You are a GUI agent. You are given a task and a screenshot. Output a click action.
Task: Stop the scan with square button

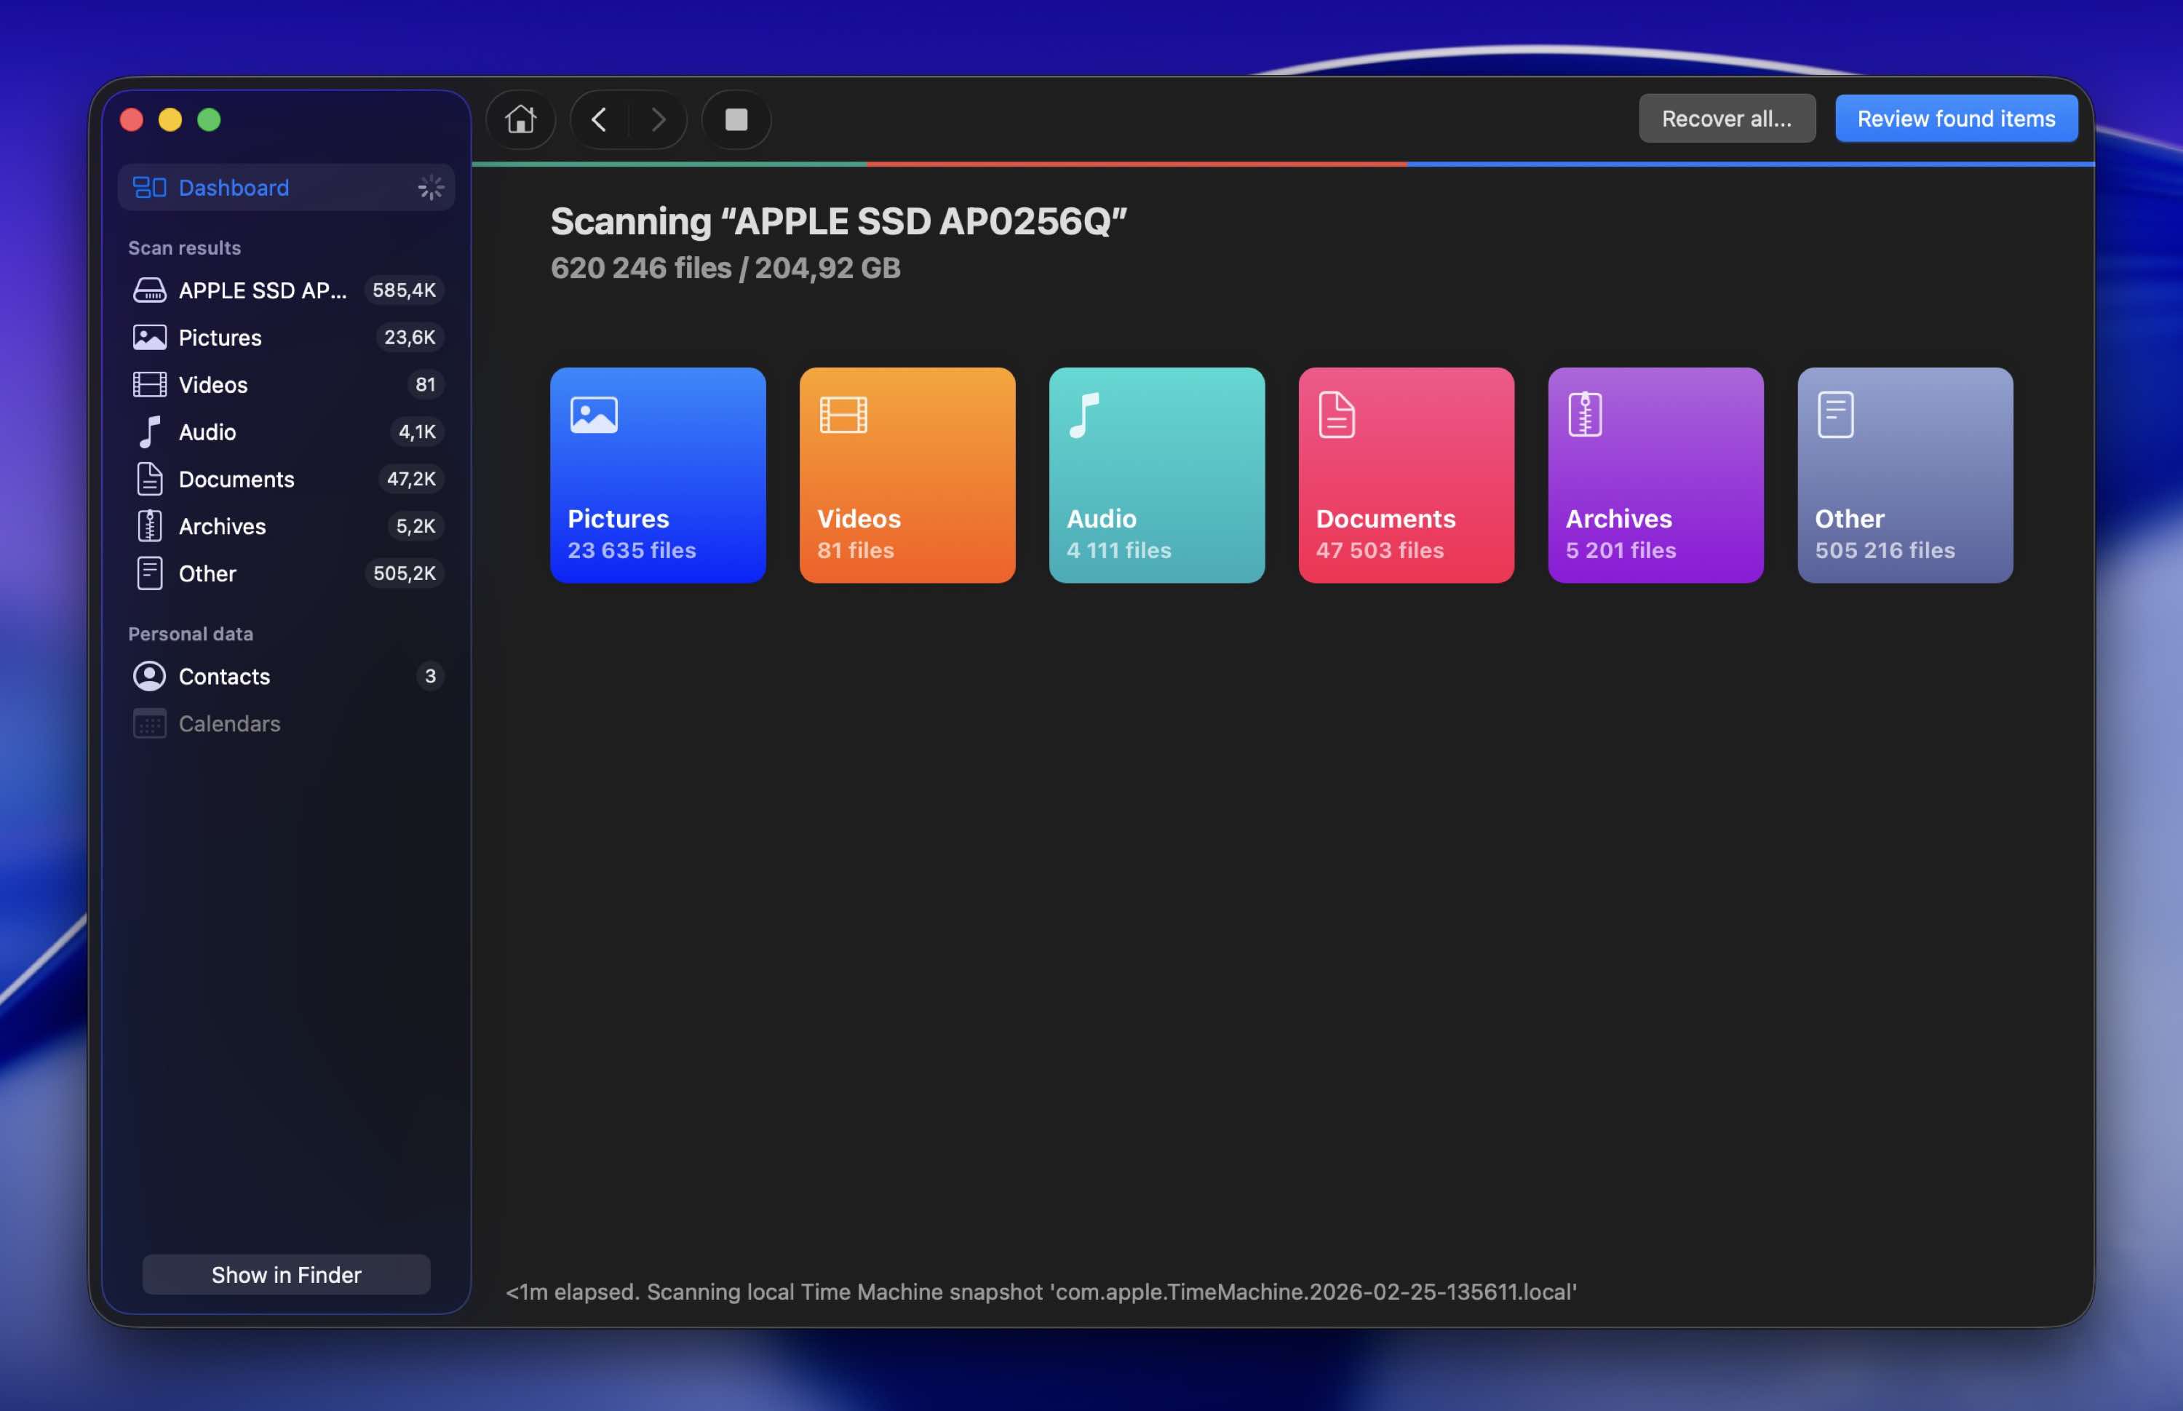(x=736, y=119)
